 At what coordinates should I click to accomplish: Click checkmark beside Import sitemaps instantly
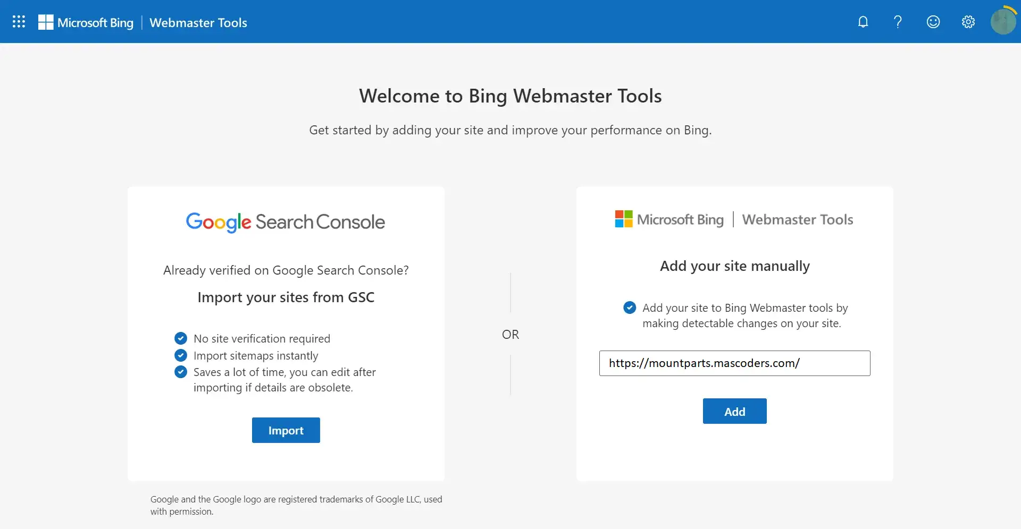pyautogui.click(x=181, y=355)
